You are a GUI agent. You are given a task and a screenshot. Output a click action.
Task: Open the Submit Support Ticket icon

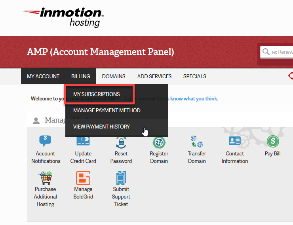[121, 178]
